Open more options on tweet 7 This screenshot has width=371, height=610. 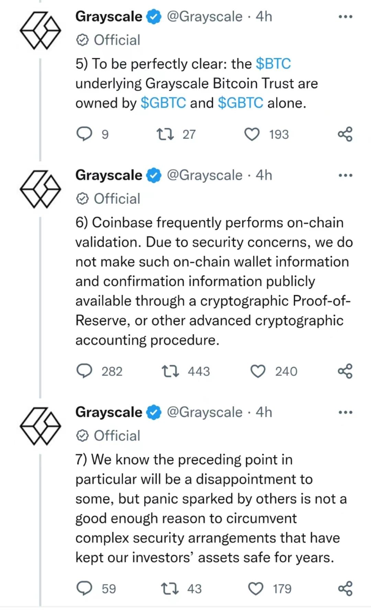pyautogui.click(x=345, y=412)
